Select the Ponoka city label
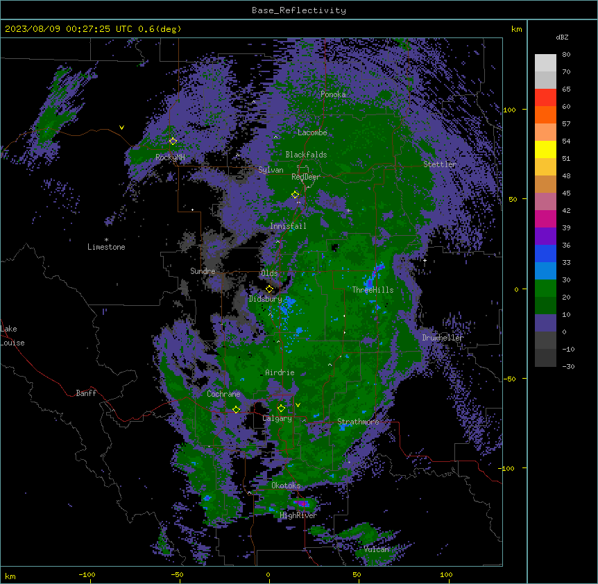598x584 pixels. (333, 94)
